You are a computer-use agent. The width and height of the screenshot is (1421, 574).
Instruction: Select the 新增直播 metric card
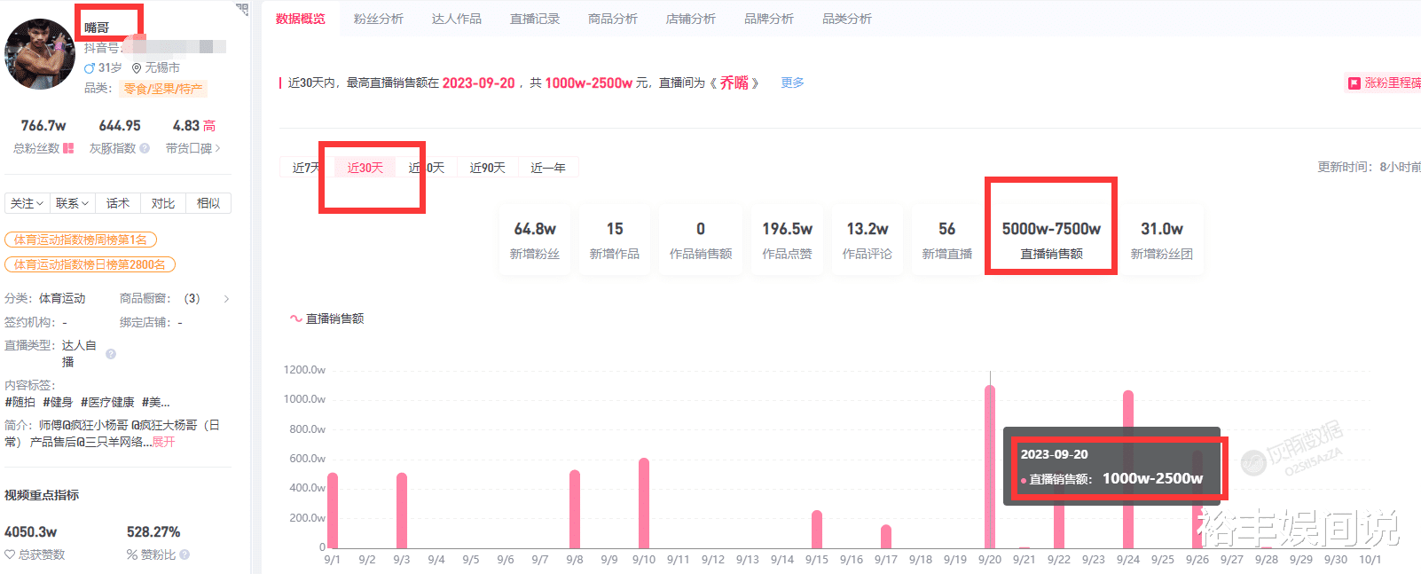pyautogui.click(x=947, y=240)
